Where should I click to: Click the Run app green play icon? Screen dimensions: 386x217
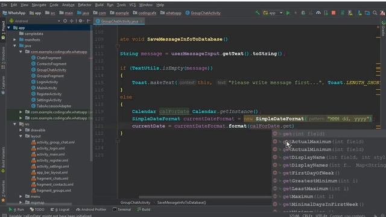click(288, 13)
